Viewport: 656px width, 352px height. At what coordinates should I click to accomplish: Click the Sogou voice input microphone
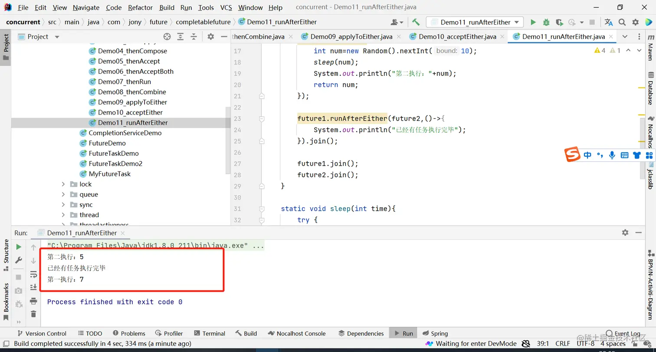point(612,155)
